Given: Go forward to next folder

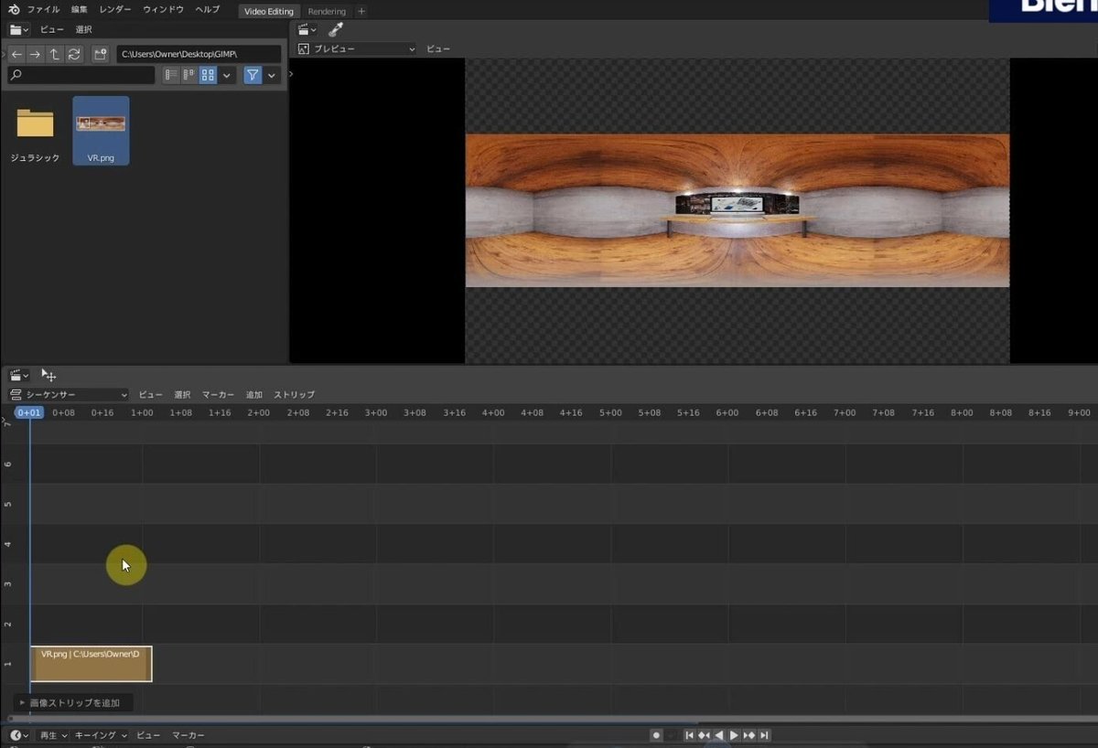Looking at the screenshot, I should pyautogui.click(x=35, y=54).
